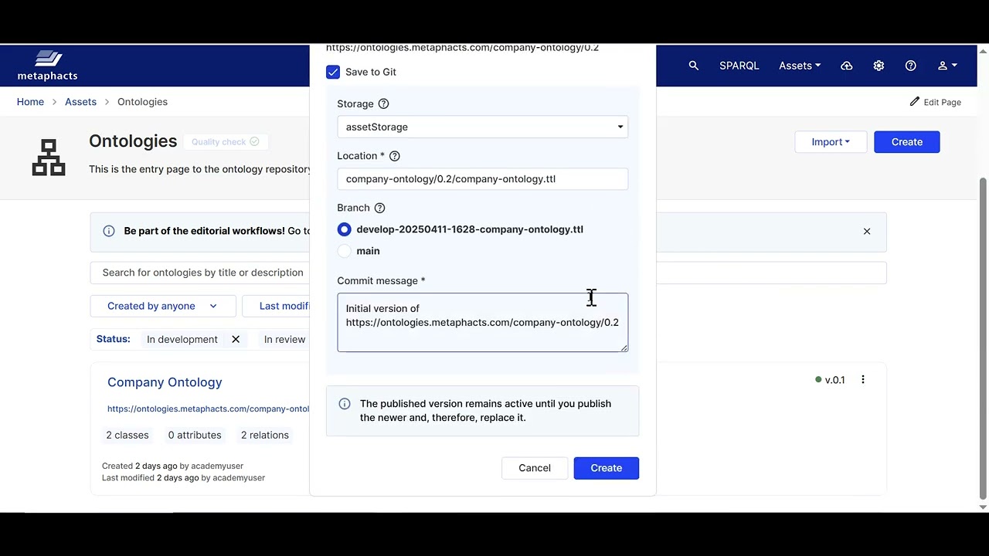
Task: Open the help question mark icon
Action: (x=911, y=66)
